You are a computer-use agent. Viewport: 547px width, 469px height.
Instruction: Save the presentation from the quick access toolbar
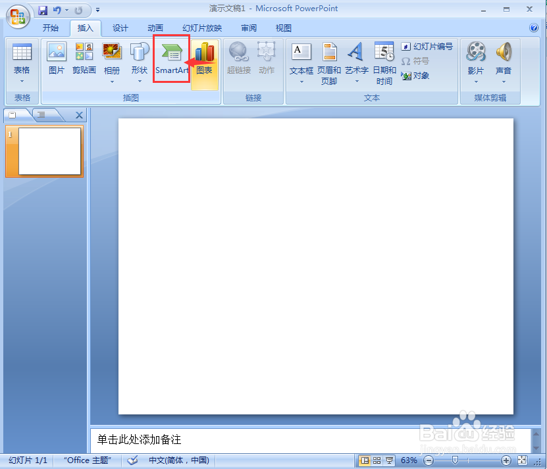tap(43, 11)
